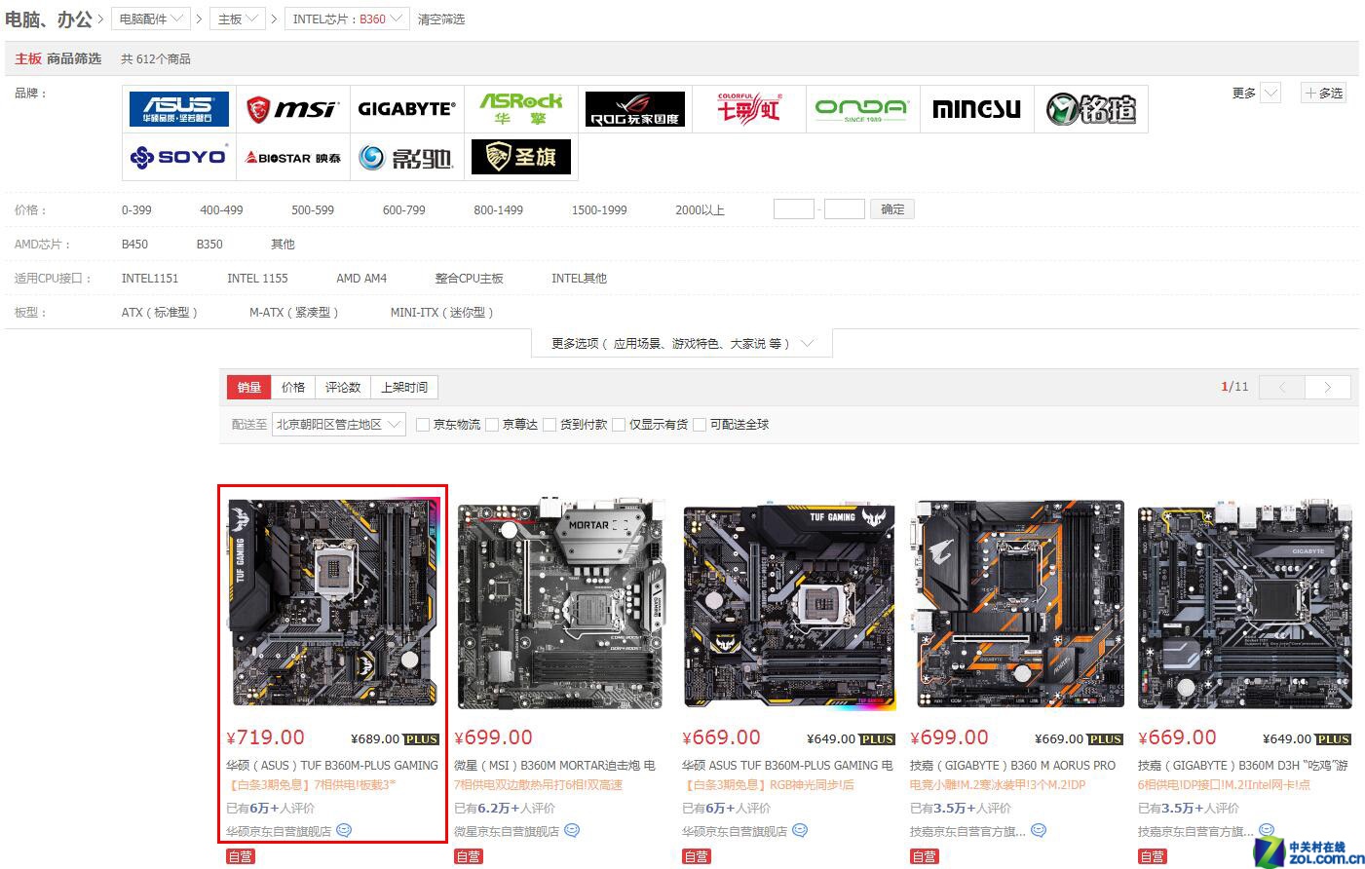Image resolution: width=1365 pixels, height=869 pixels.
Task: Choose the SOYO brand logo
Action: click(x=179, y=157)
